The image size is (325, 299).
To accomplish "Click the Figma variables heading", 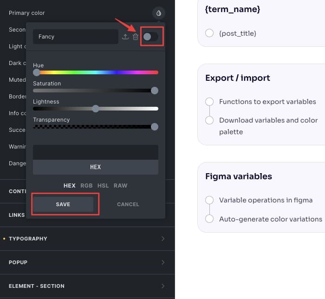I will [x=239, y=176].
